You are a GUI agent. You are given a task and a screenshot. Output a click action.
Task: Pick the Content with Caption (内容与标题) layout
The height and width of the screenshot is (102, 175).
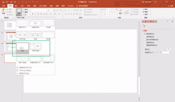tap(35, 47)
